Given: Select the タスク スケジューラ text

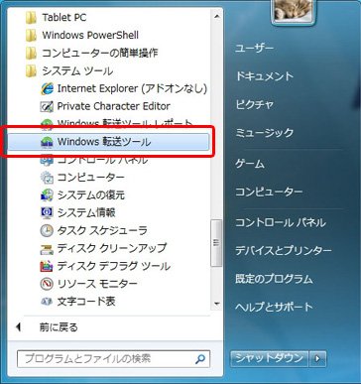Looking at the screenshot, I should [102, 230].
